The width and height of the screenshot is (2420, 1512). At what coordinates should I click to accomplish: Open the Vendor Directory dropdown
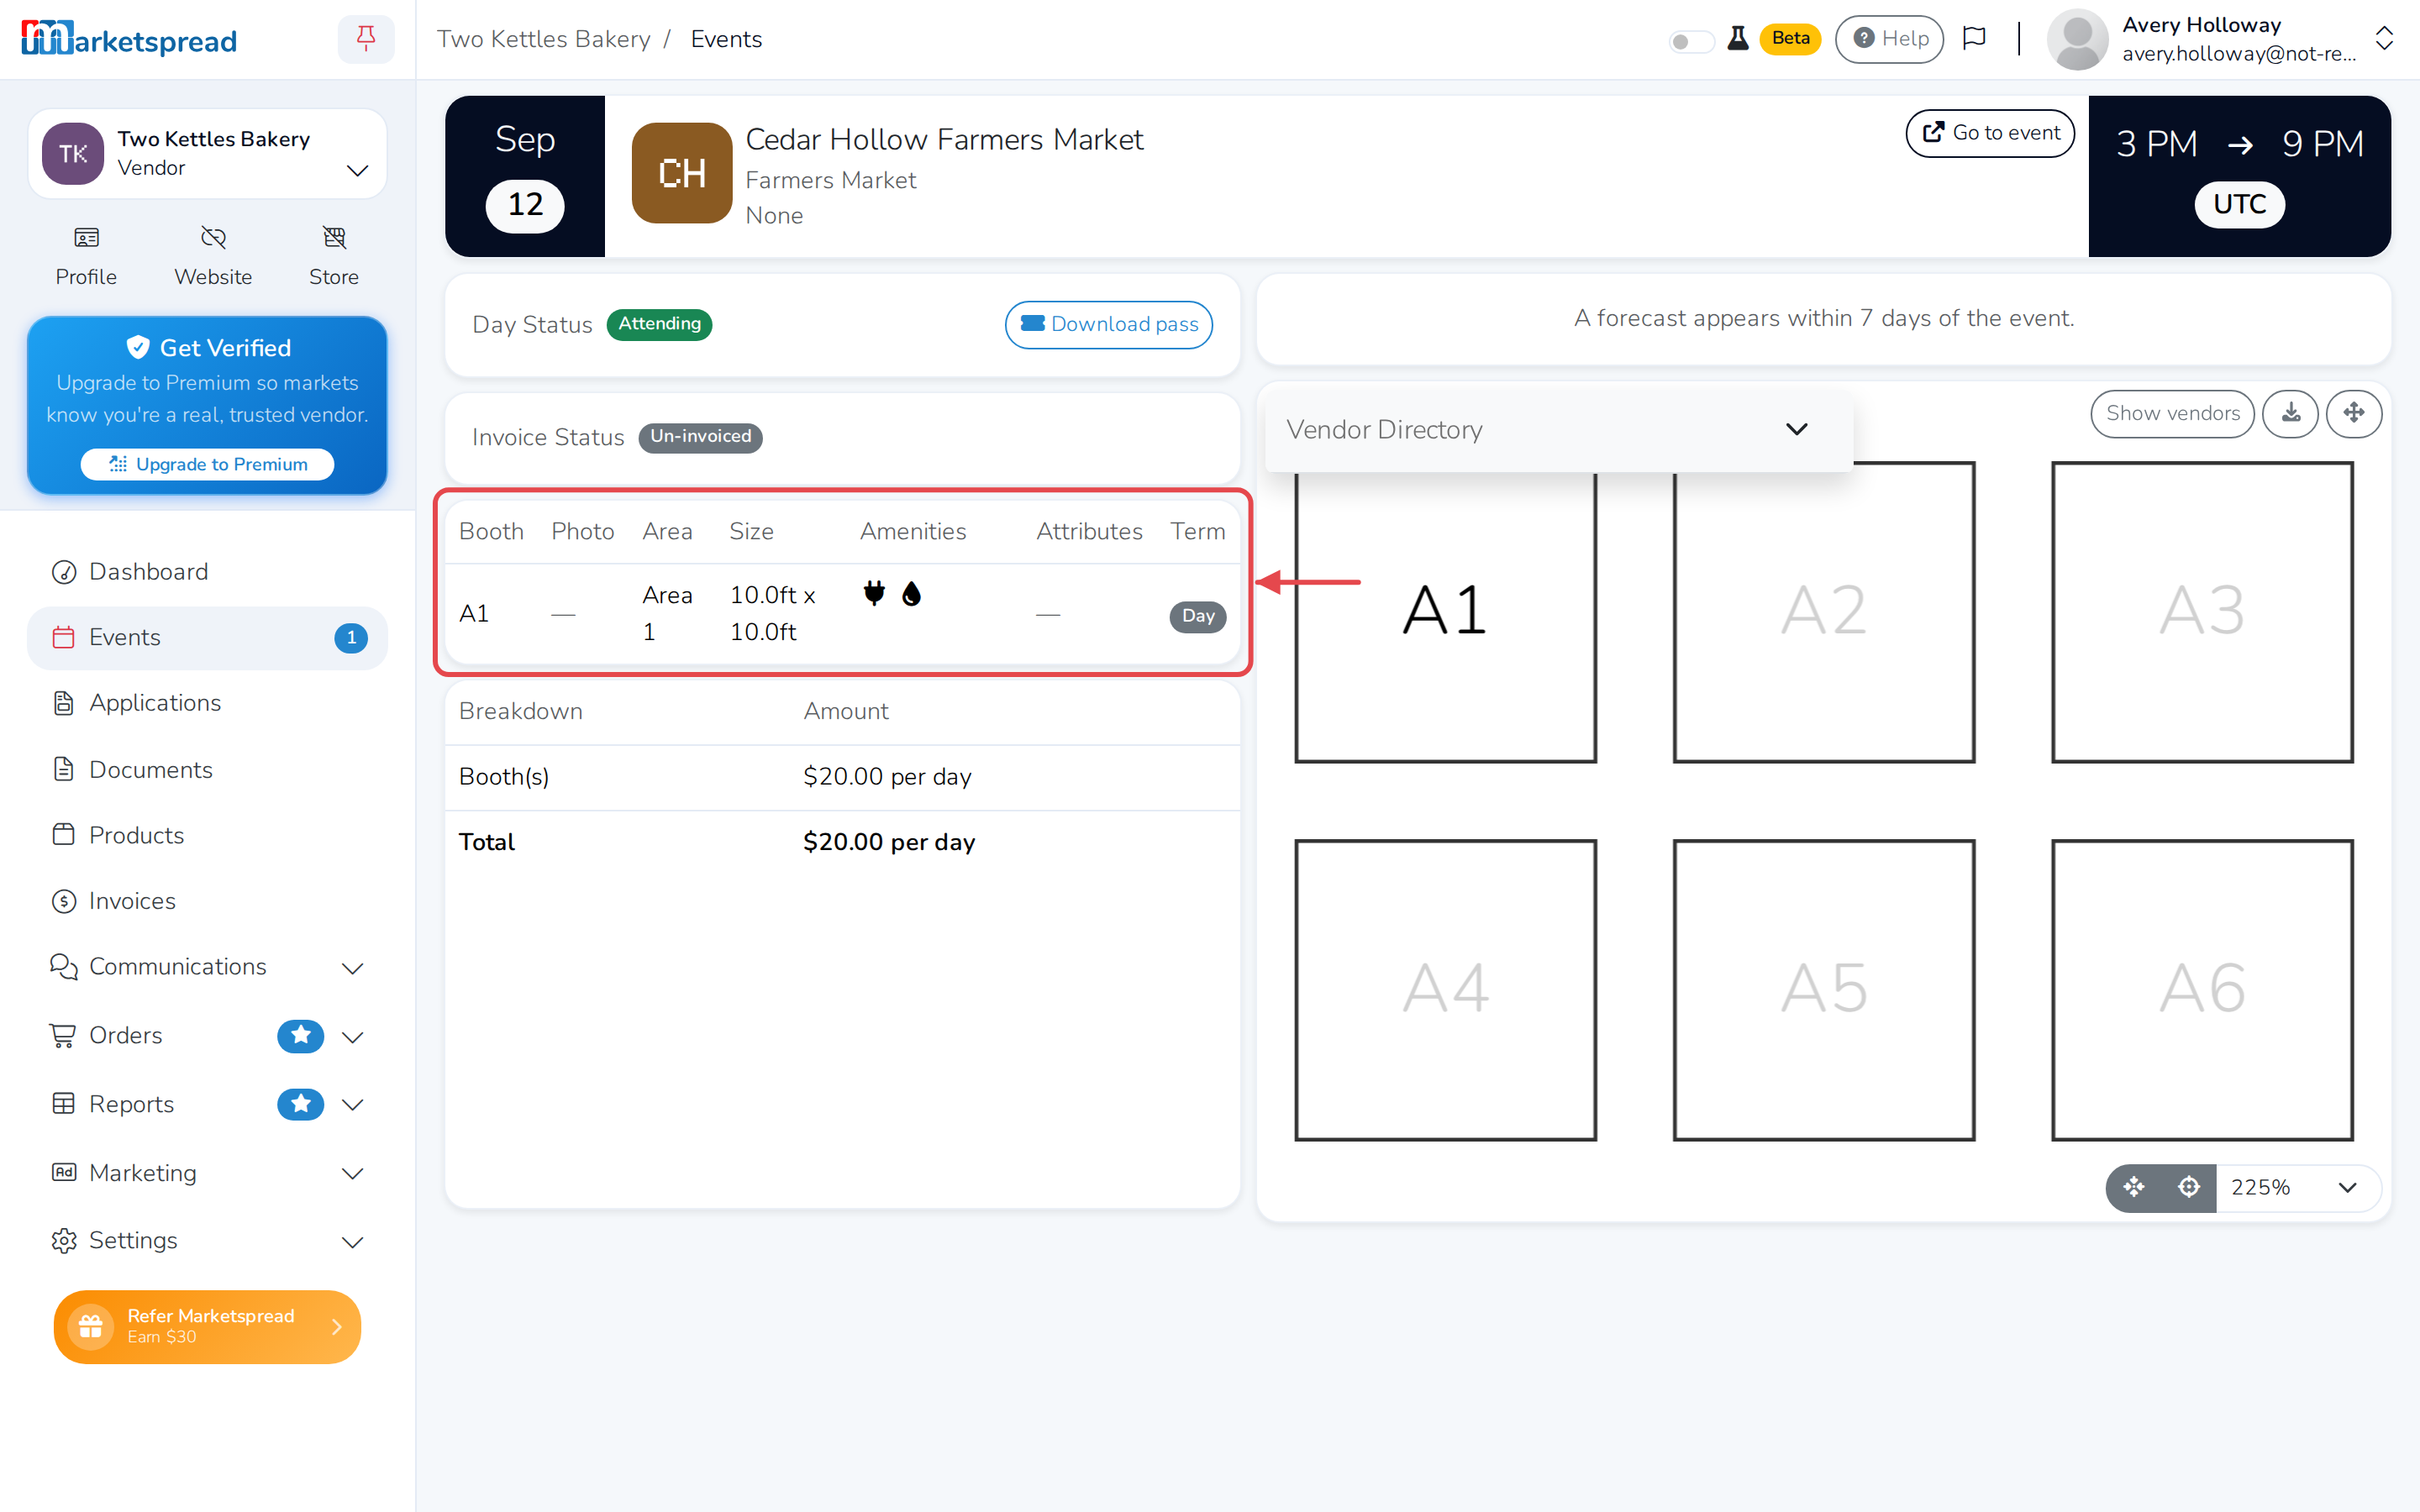click(1558, 430)
